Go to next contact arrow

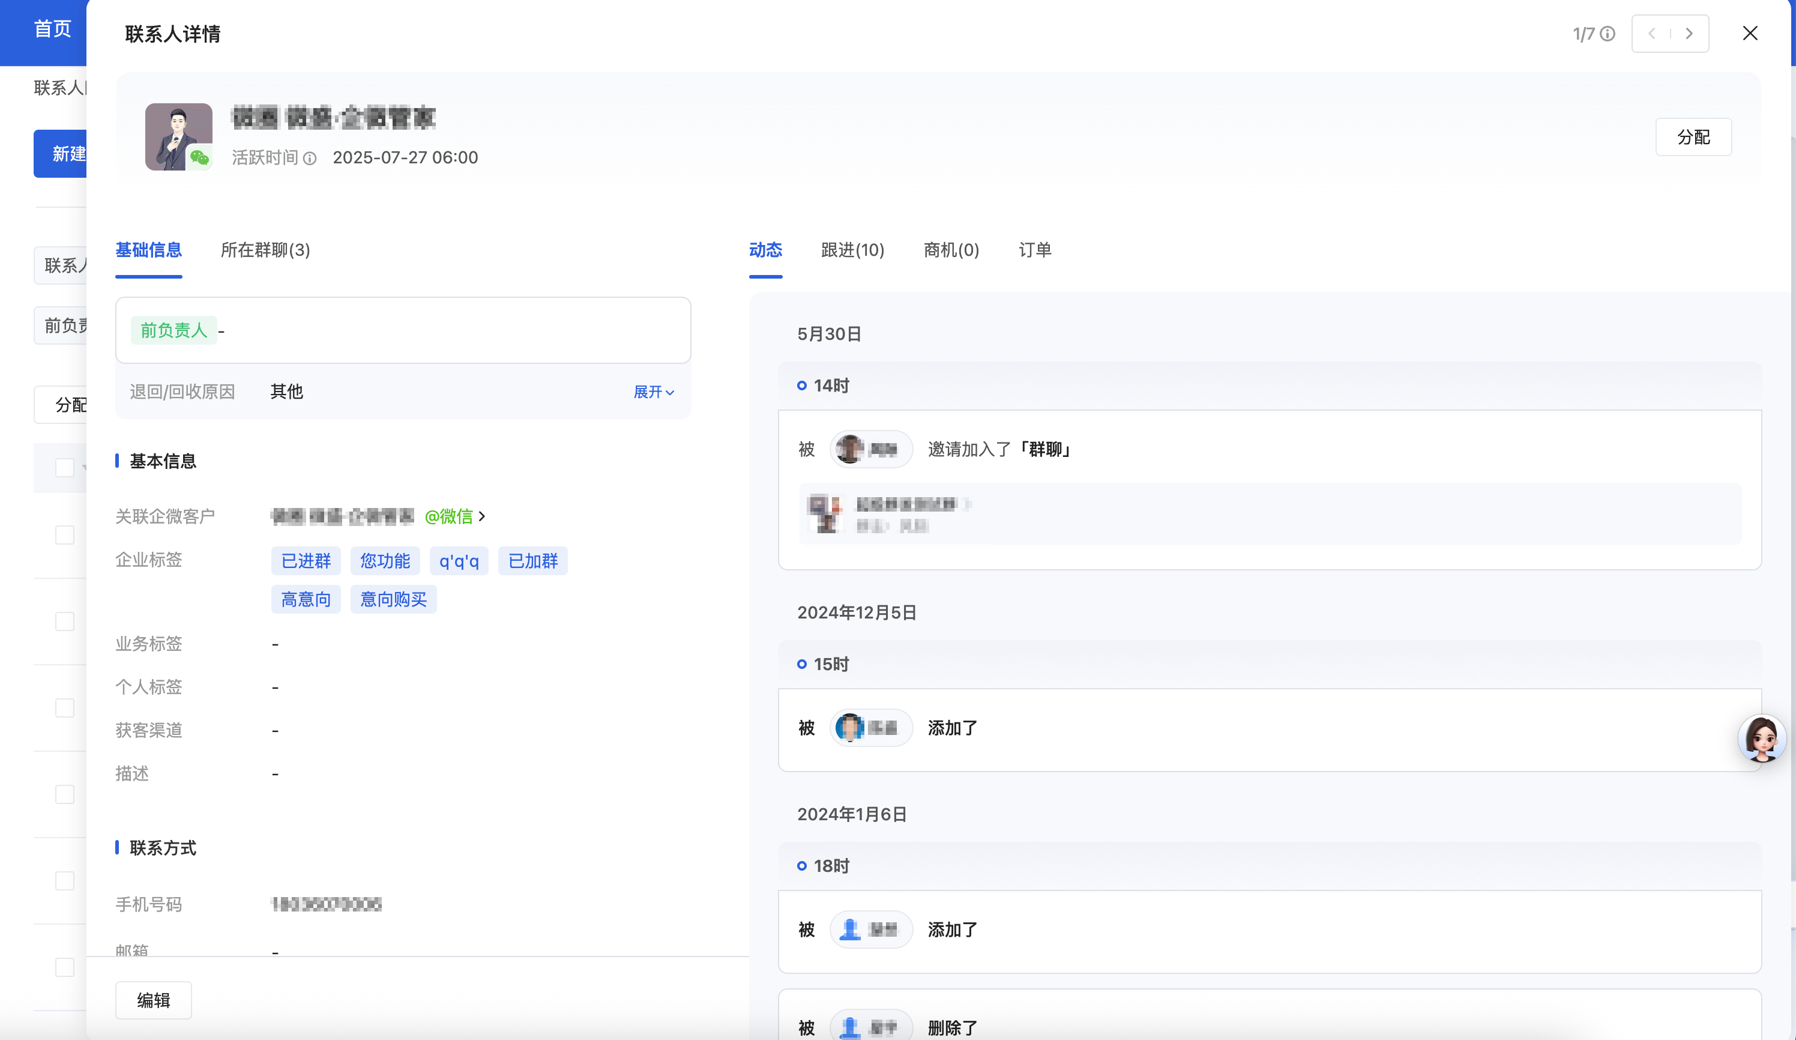(x=1689, y=34)
